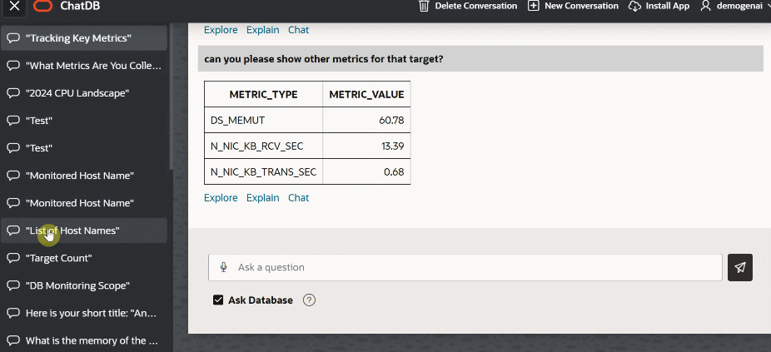This screenshot has height=352, width=771.
Task: Open the "Target Count" conversation
Action: (x=58, y=258)
